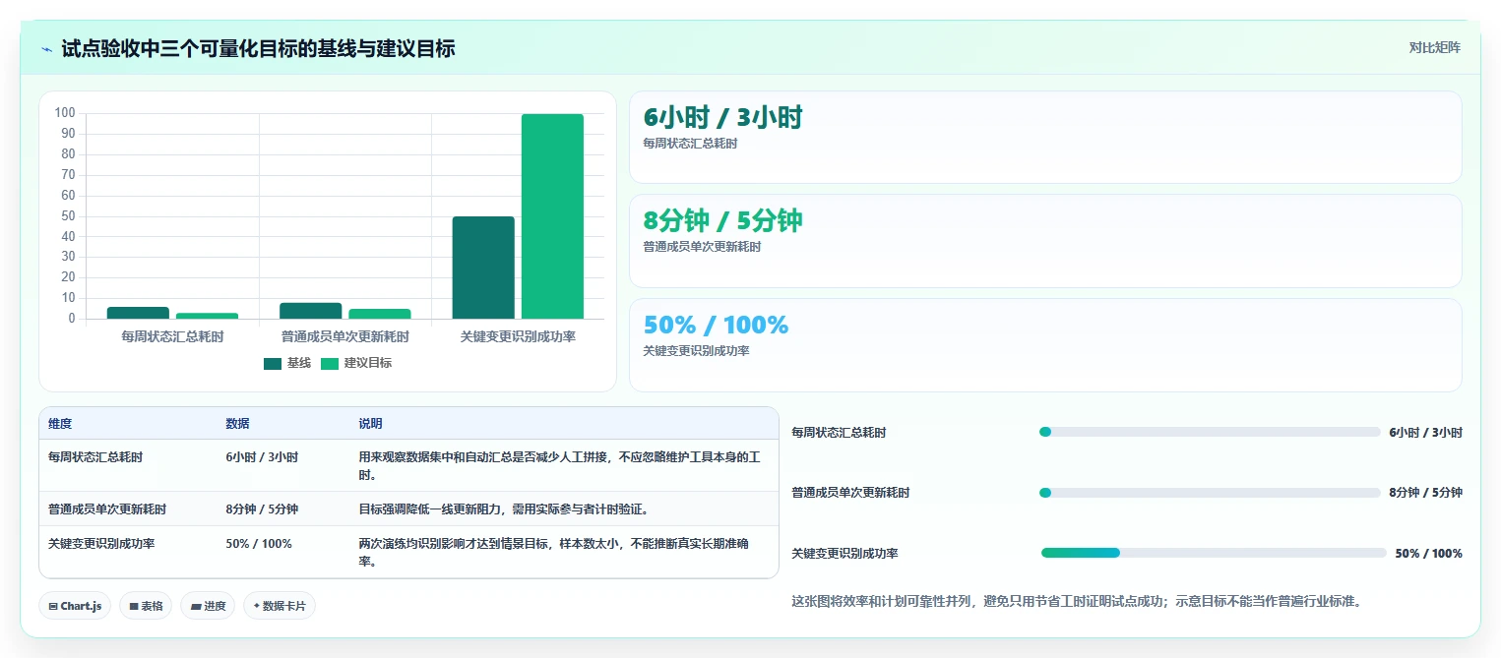The image size is (1501, 658).
Task: Click the dark-green bar above 普通成员单次更新耗时
Action: pos(311,311)
